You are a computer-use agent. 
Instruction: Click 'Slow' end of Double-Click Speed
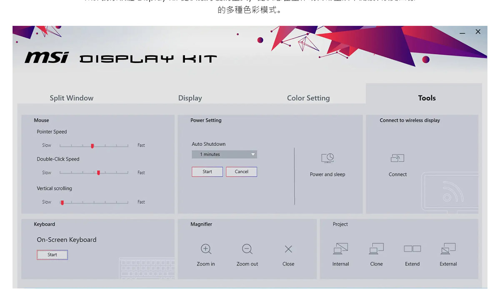(47, 172)
